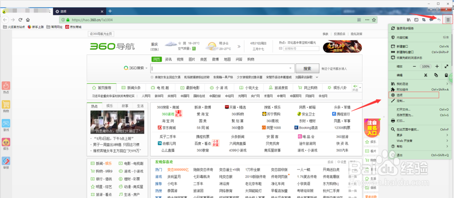This screenshot has width=454, height=198.
Task: Select 另存页面为... menu item
Action: tap(420, 115)
